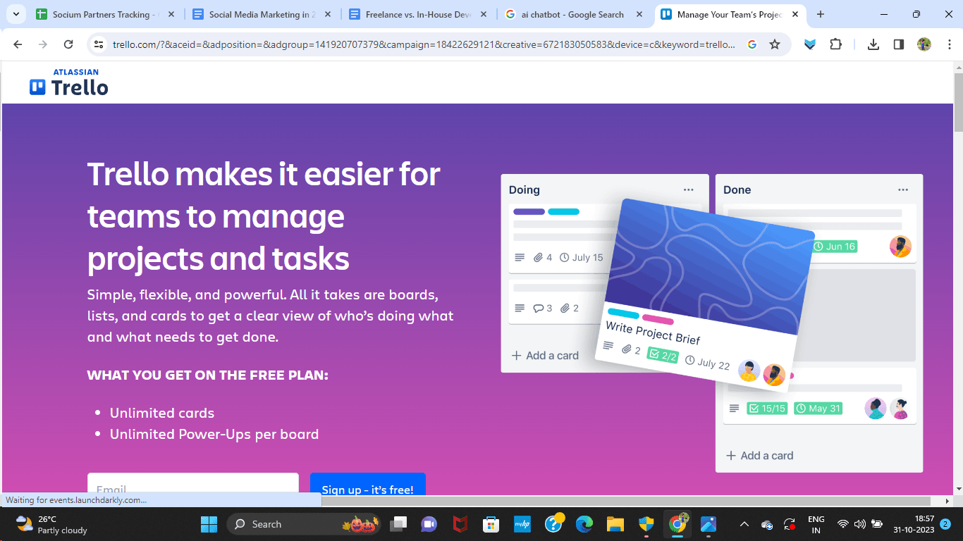This screenshot has width=963, height=541.
Task: Click Add a card in Doing list
Action: 545,356
